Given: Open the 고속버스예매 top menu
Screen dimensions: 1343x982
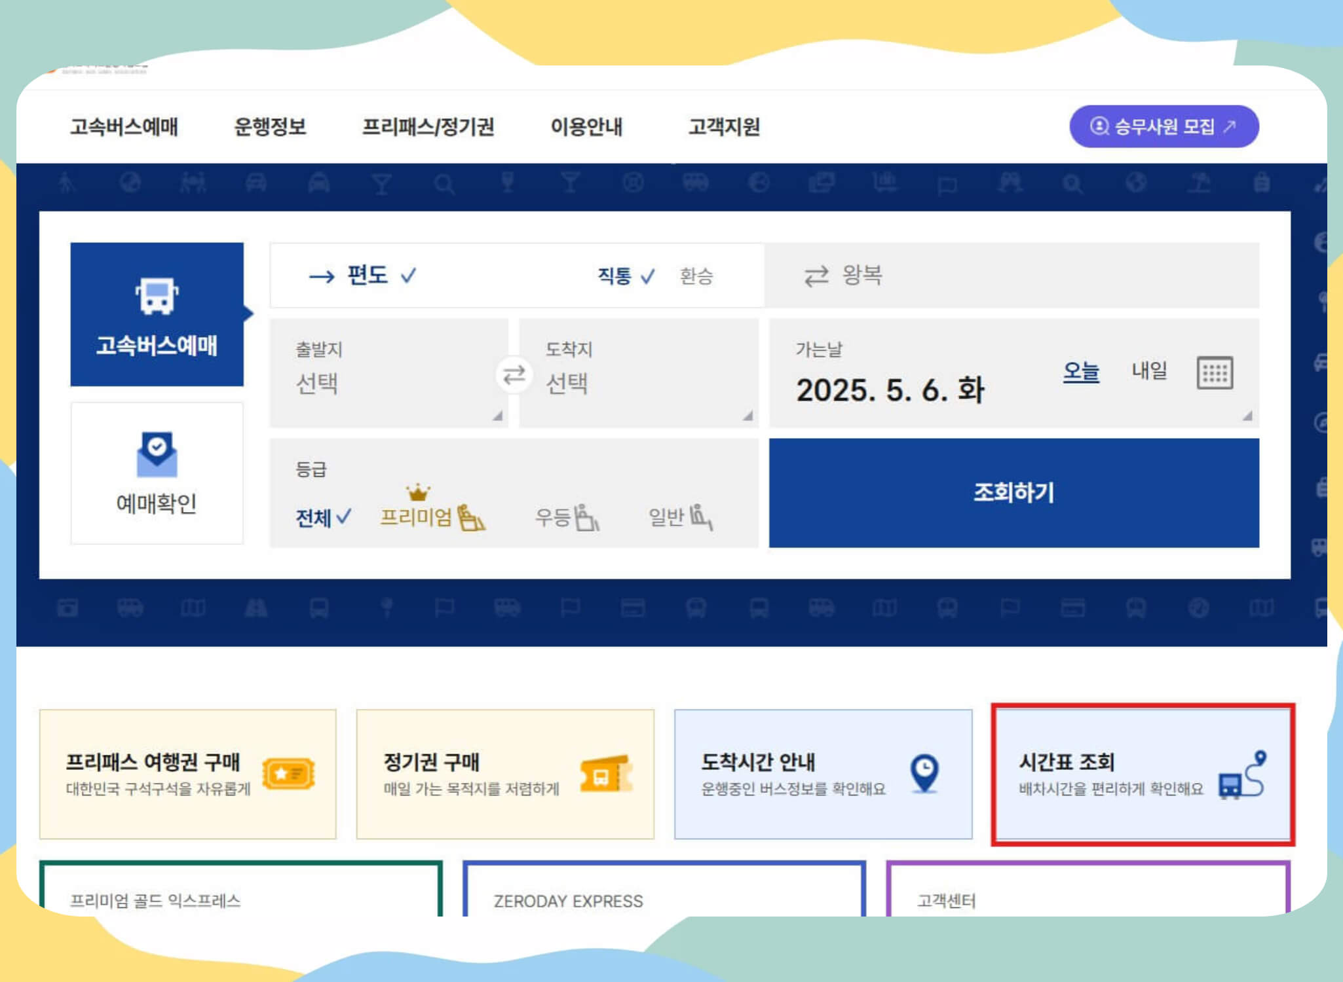Looking at the screenshot, I should click(x=124, y=126).
